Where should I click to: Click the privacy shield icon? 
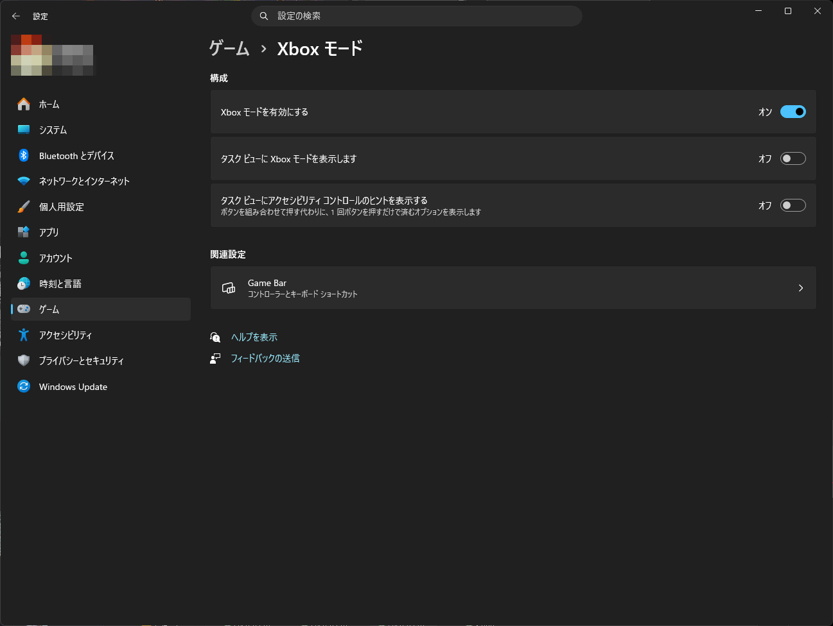click(24, 360)
